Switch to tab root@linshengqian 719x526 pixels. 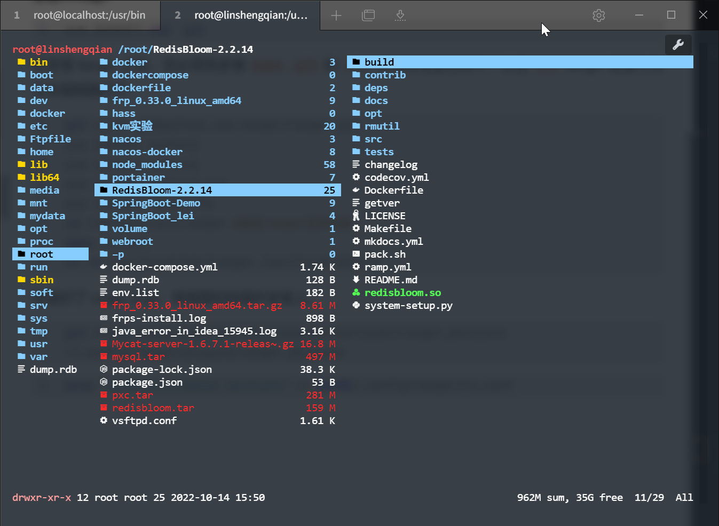(x=240, y=15)
